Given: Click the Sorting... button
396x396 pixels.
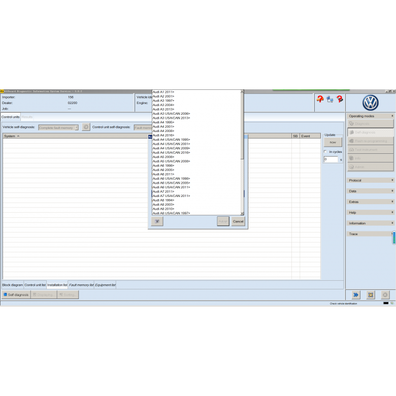Looking at the screenshot, I should tap(68, 295).
